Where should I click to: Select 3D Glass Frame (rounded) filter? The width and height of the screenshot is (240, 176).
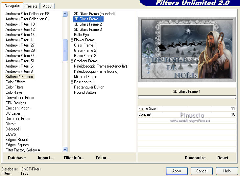pos(94,14)
